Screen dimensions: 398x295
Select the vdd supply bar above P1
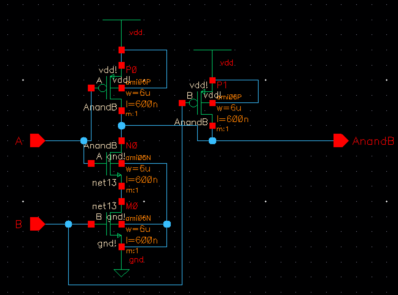(x=212, y=50)
